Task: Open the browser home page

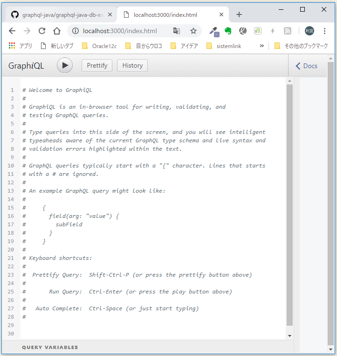Action: tap(57, 31)
